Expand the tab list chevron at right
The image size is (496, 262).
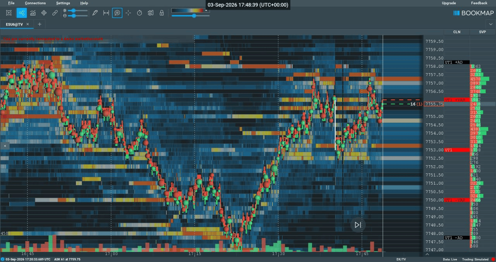pyautogui.click(x=491, y=24)
